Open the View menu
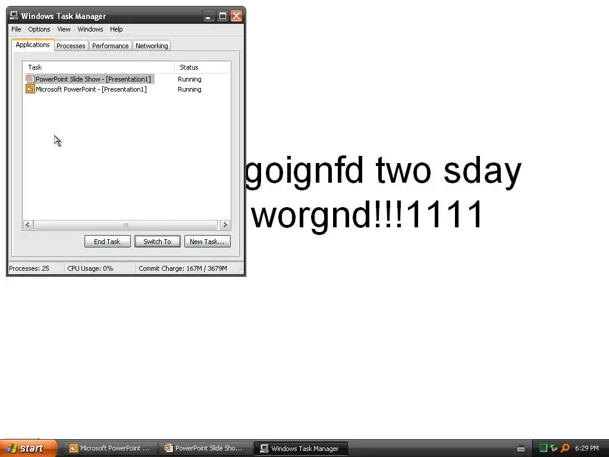609x457 pixels. (x=64, y=29)
